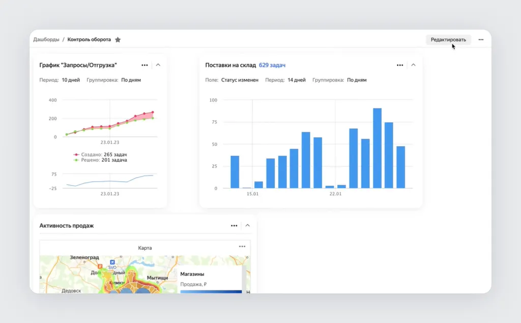521x323 pixels.
Task: Click the Мытищи label on map
Action: (158, 277)
